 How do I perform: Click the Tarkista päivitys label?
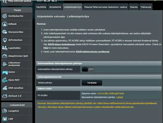pyautogui.click(x=45, y=83)
